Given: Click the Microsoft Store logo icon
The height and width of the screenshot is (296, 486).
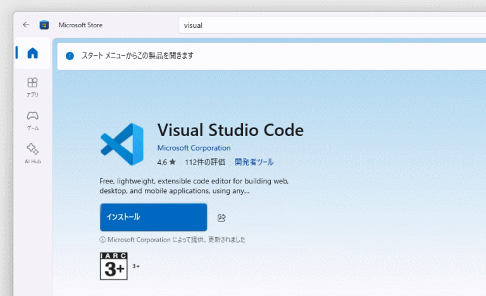Looking at the screenshot, I should pos(44,25).
